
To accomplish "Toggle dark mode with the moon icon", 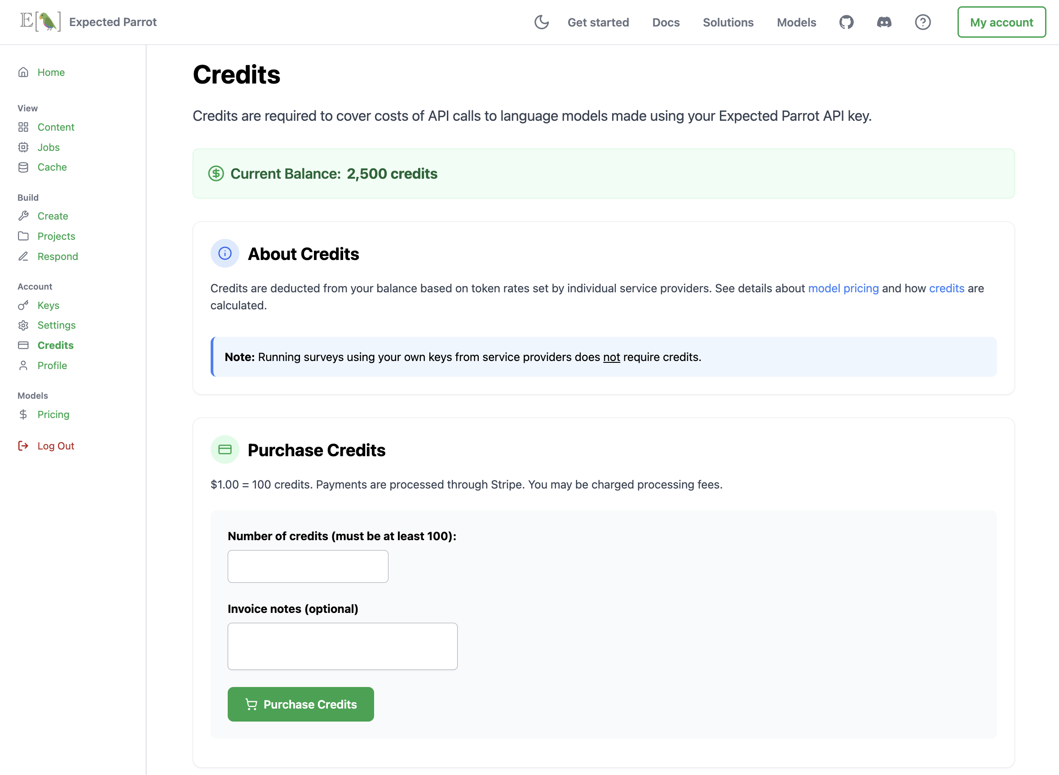I will click(542, 22).
